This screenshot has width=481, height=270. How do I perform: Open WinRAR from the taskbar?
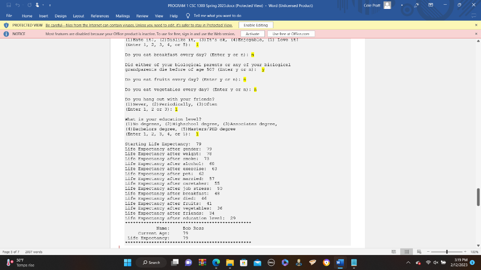[x=202, y=262]
